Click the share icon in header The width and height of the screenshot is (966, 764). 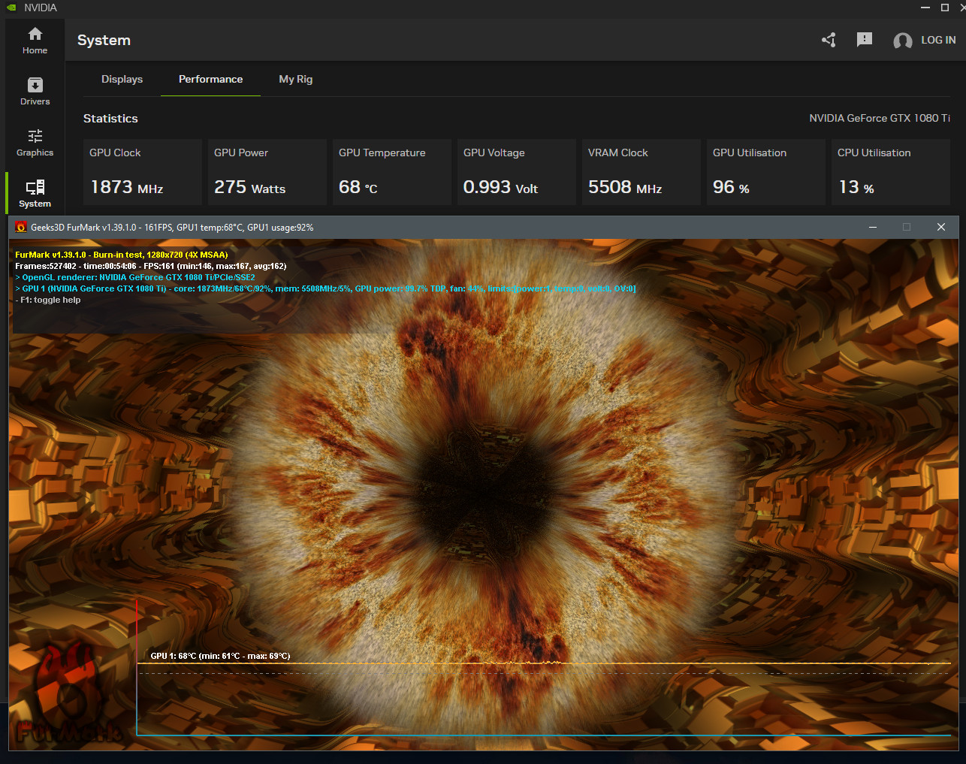pos(829,40)
